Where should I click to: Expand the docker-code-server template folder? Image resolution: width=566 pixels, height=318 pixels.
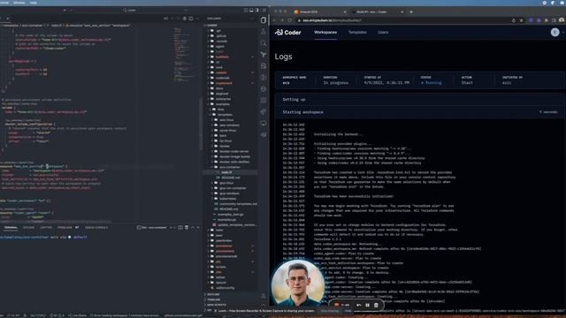tap(233, 151)
